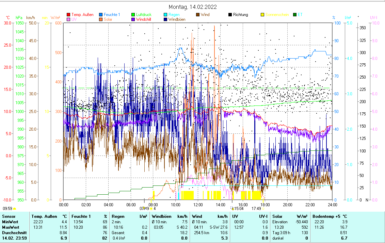Click the 09:59 marker at bottom left
385x243 pixels.
[x=7, y=208]
